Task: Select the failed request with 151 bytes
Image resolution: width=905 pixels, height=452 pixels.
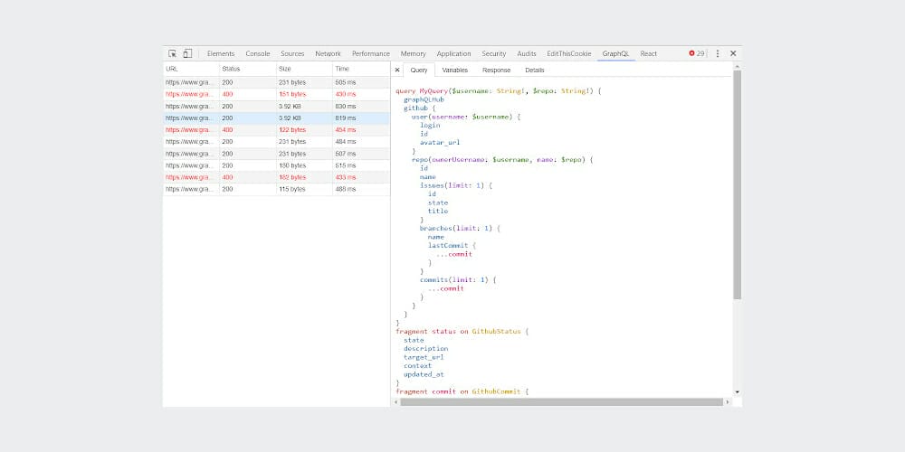Action: click(x=276, y=94)
